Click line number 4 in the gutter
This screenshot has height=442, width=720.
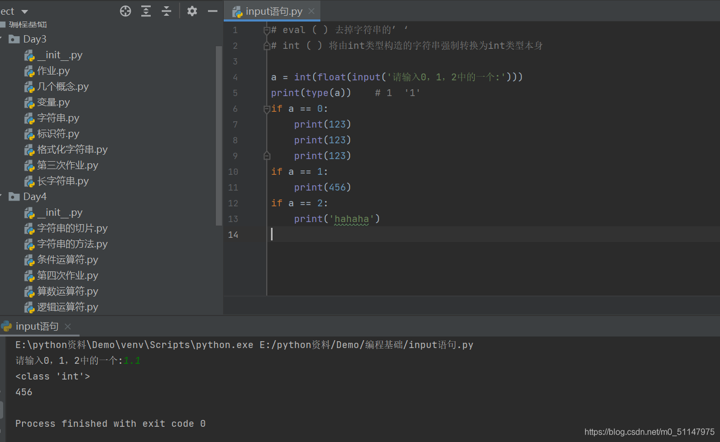click(235, 77)
